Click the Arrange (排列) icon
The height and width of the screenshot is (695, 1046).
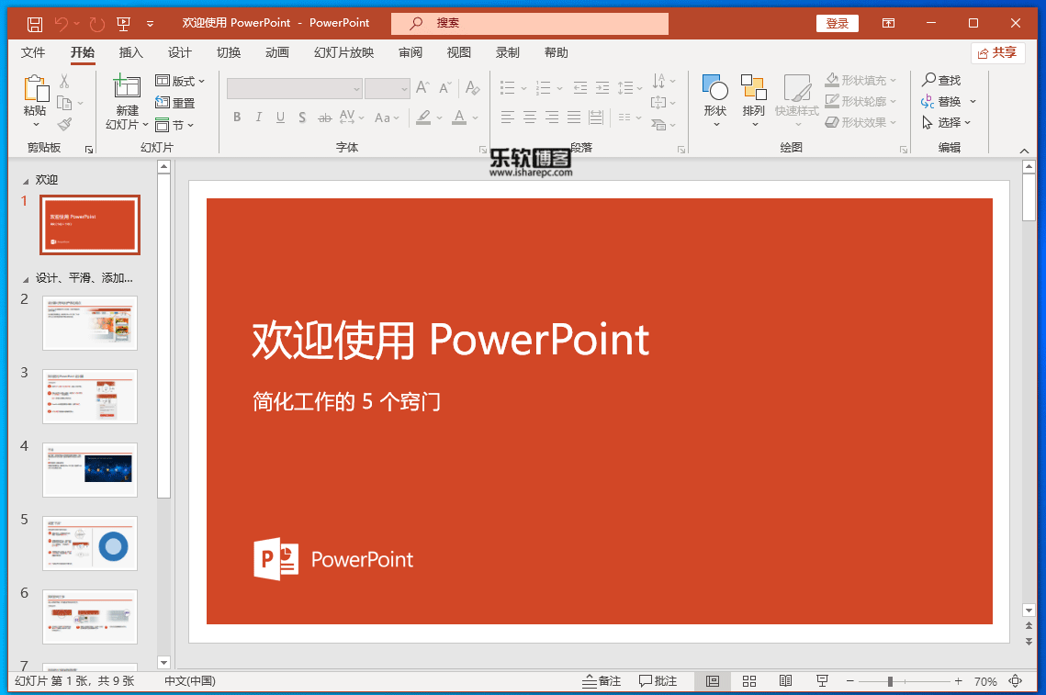[x=754, y=86]
